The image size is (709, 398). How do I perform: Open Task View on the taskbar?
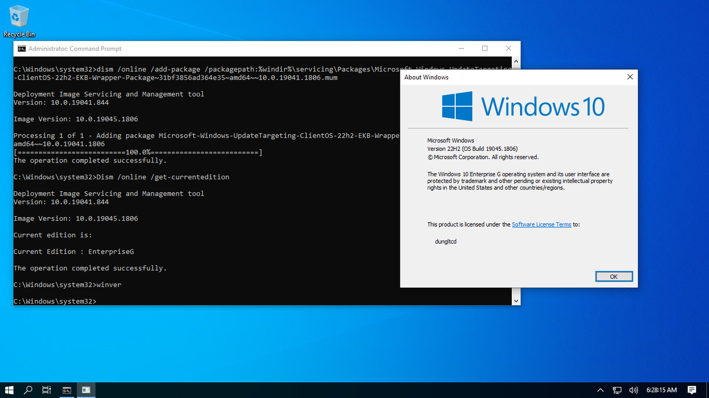click(x=47, y=390)
